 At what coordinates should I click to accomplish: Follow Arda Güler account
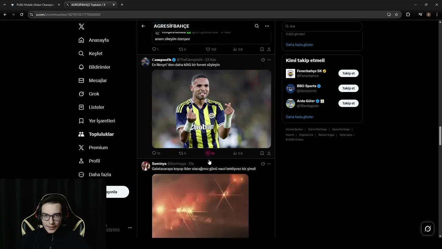(348, 103)
